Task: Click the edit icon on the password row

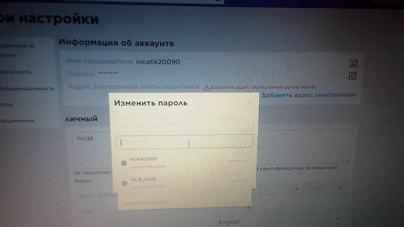Action: (x=352, y=76)
